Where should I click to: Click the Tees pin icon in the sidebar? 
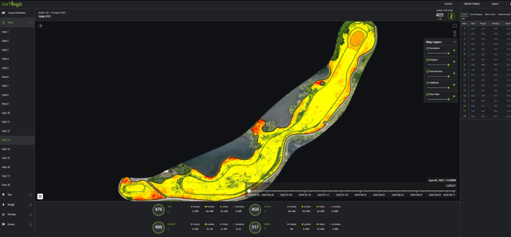click(x=3, y=195)
